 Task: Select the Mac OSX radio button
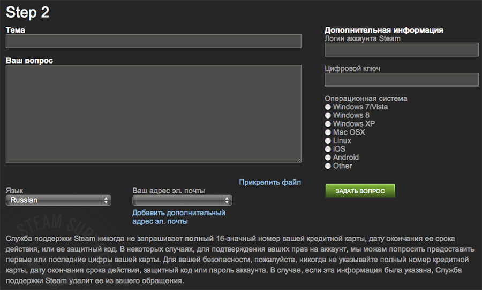click(328, 132)
